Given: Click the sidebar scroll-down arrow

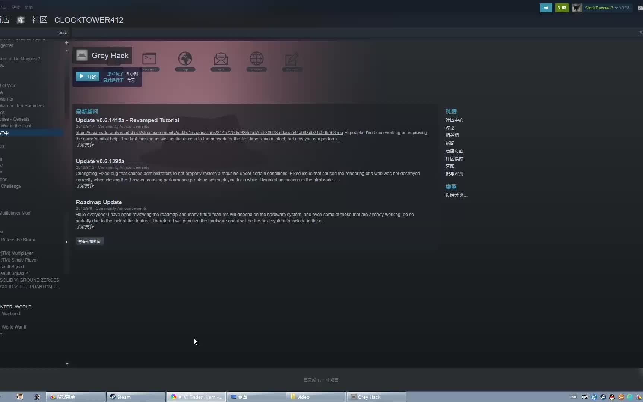Looking at the screenshot, I should click(x=67, y=364).
